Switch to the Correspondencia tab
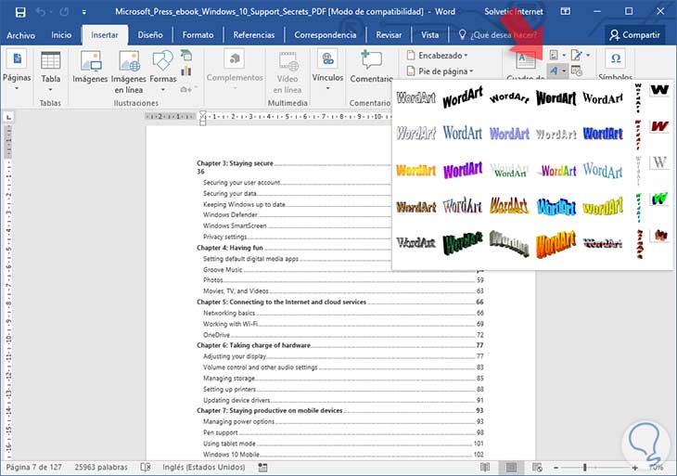This screenshot has height=476, width=677. click(x=326, y=35)
